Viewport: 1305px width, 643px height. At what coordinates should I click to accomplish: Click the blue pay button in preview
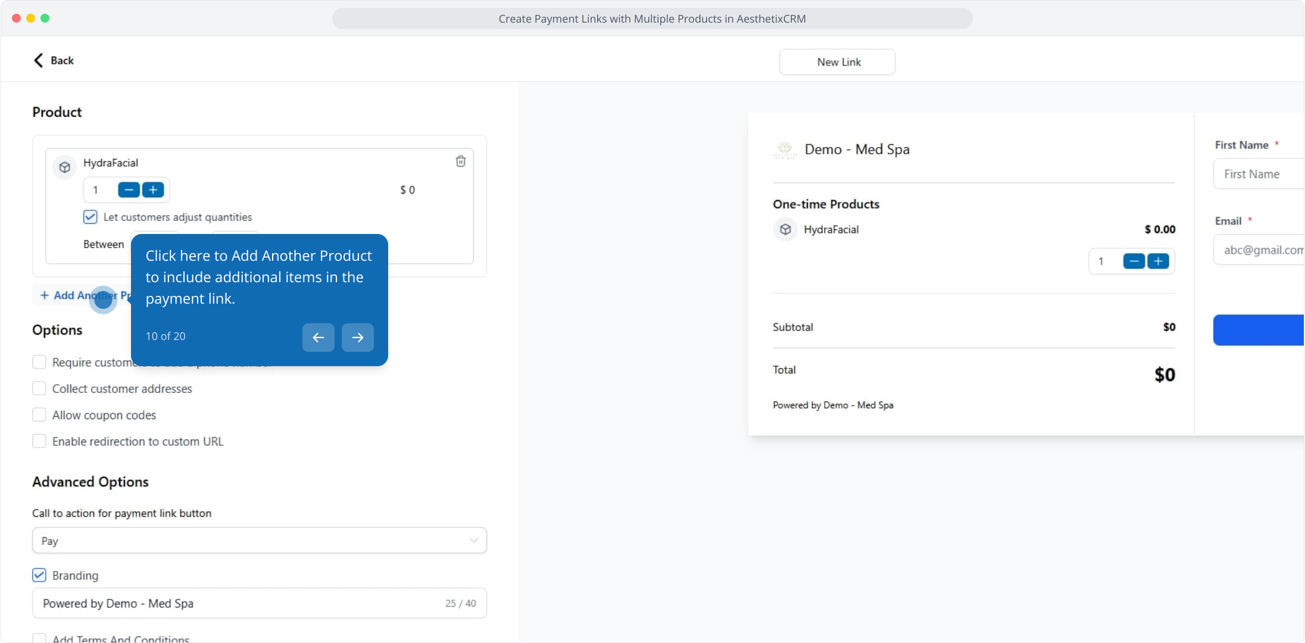click(x=1258, y=330)
